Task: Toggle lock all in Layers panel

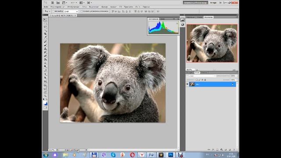Action: (x=205, y=80)
